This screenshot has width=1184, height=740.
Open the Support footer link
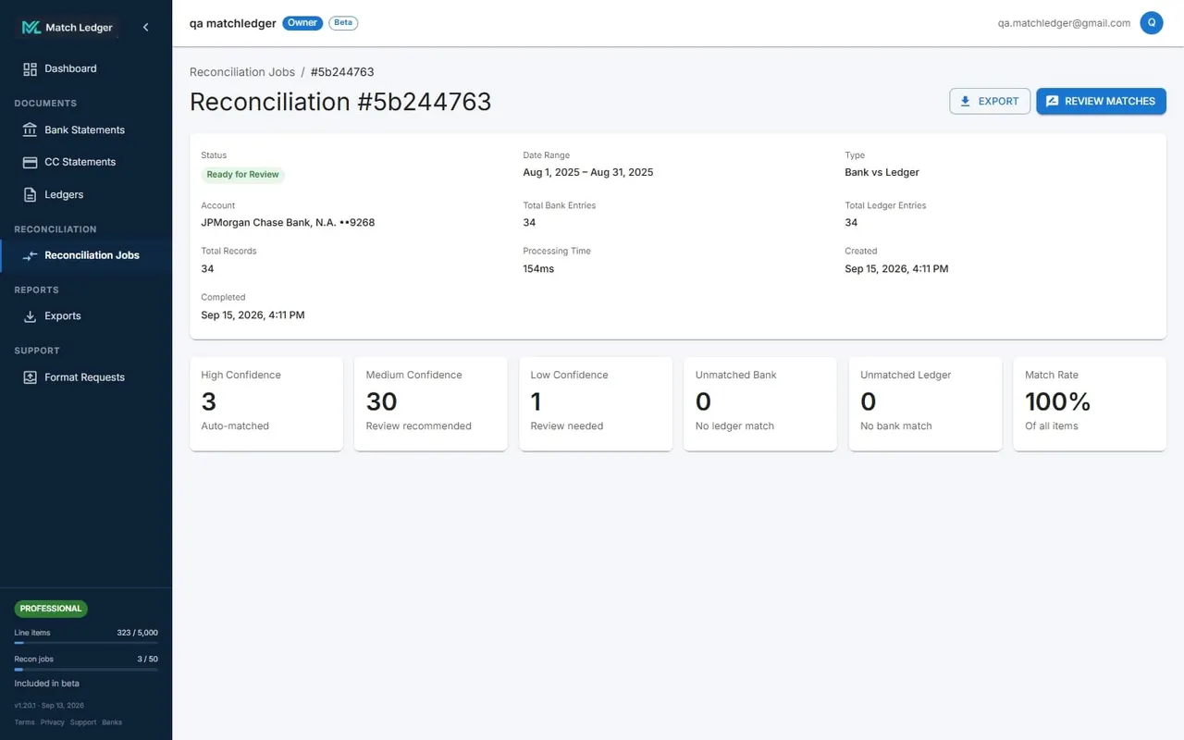83,722
